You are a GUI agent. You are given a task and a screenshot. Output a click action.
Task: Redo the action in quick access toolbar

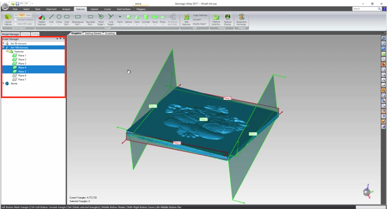click(26, 4)
